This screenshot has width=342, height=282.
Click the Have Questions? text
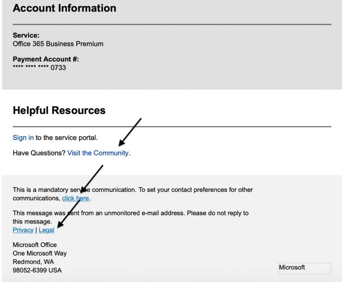point(39,153)
